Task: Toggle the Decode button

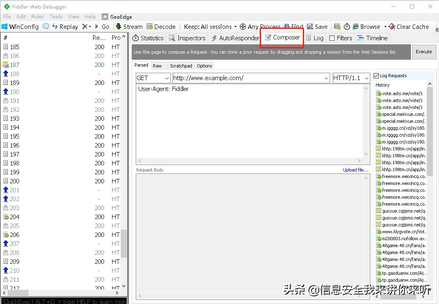Action: (x=161, y=26)
